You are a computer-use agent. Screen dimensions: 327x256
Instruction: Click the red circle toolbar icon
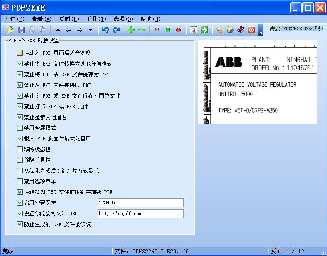pos(178,30)
